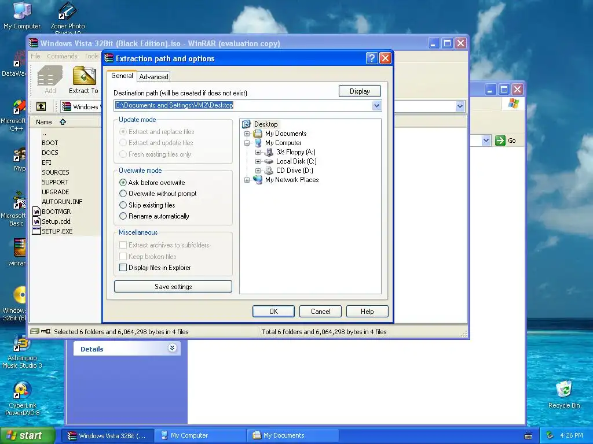The height and width of the screenshot is (444, 593).
Task: Select the SOURCES folder in file list
Action: point(56,172)
